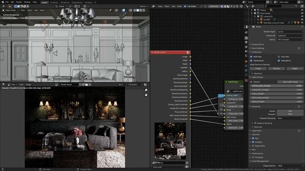Image resolution: width=305 pixels, height=171 pixels.
Task: Click the pan hand icon in image editor
Action: pyautogui.click(x=146, y=95)
